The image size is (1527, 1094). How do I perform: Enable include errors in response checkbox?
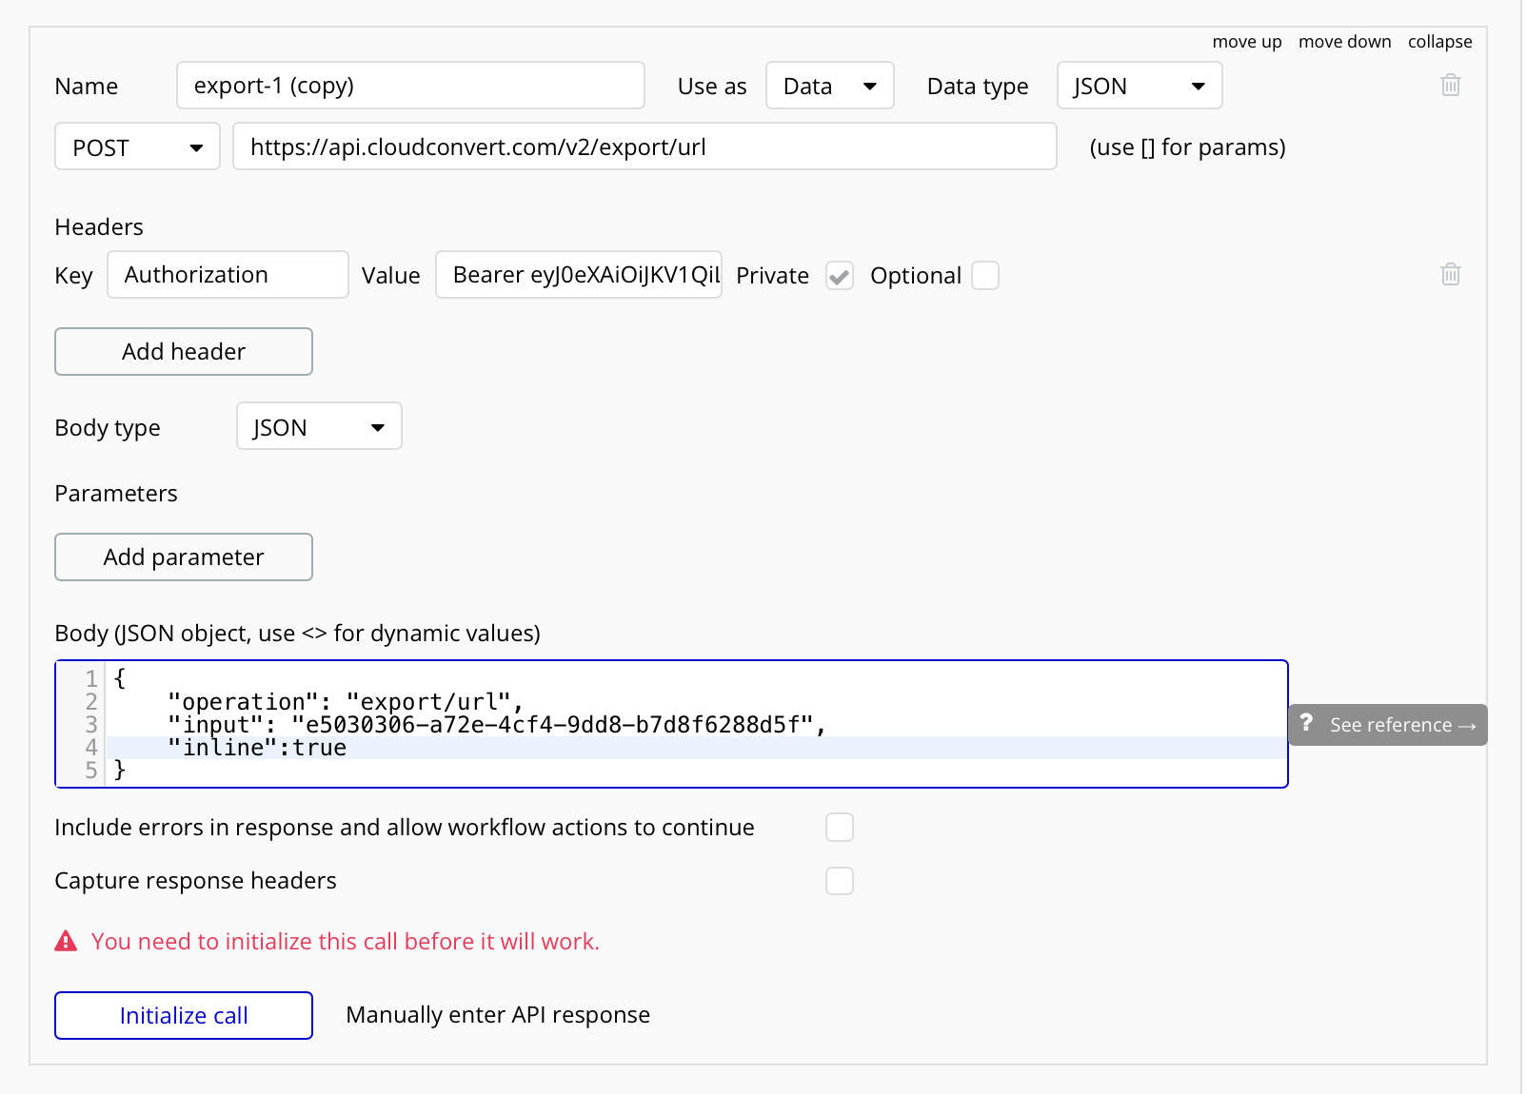839,828
